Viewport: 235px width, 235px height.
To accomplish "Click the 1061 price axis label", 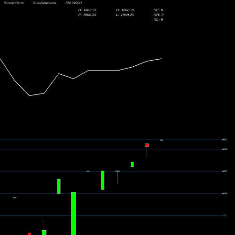I will click(225, 140).
